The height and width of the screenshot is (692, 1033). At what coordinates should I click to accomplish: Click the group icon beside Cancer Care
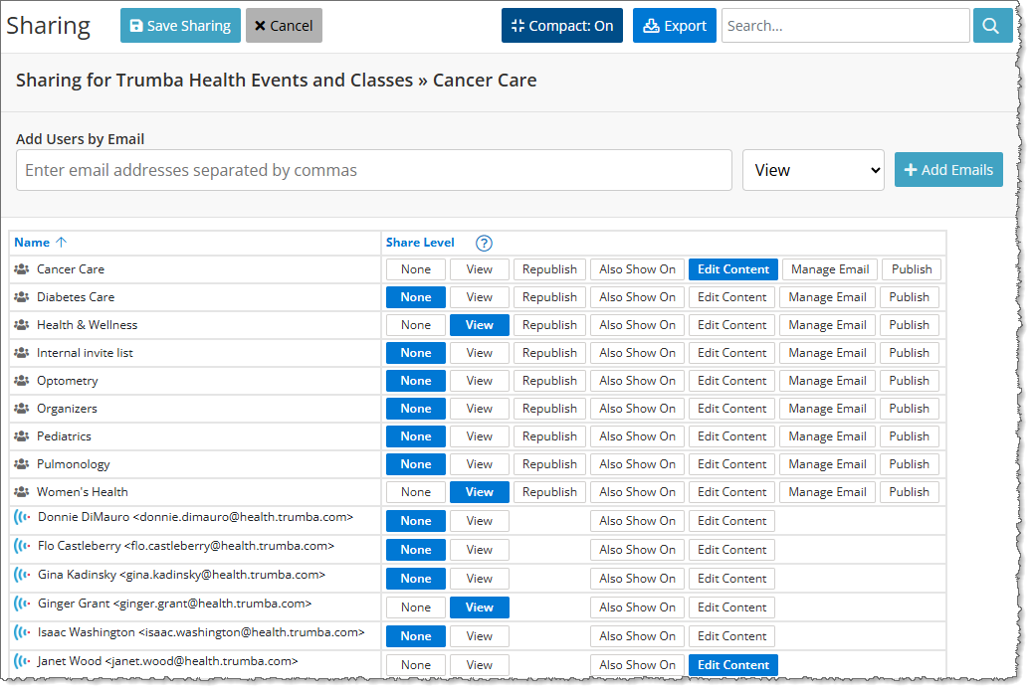pyautogui.click(x=22, y=268)
